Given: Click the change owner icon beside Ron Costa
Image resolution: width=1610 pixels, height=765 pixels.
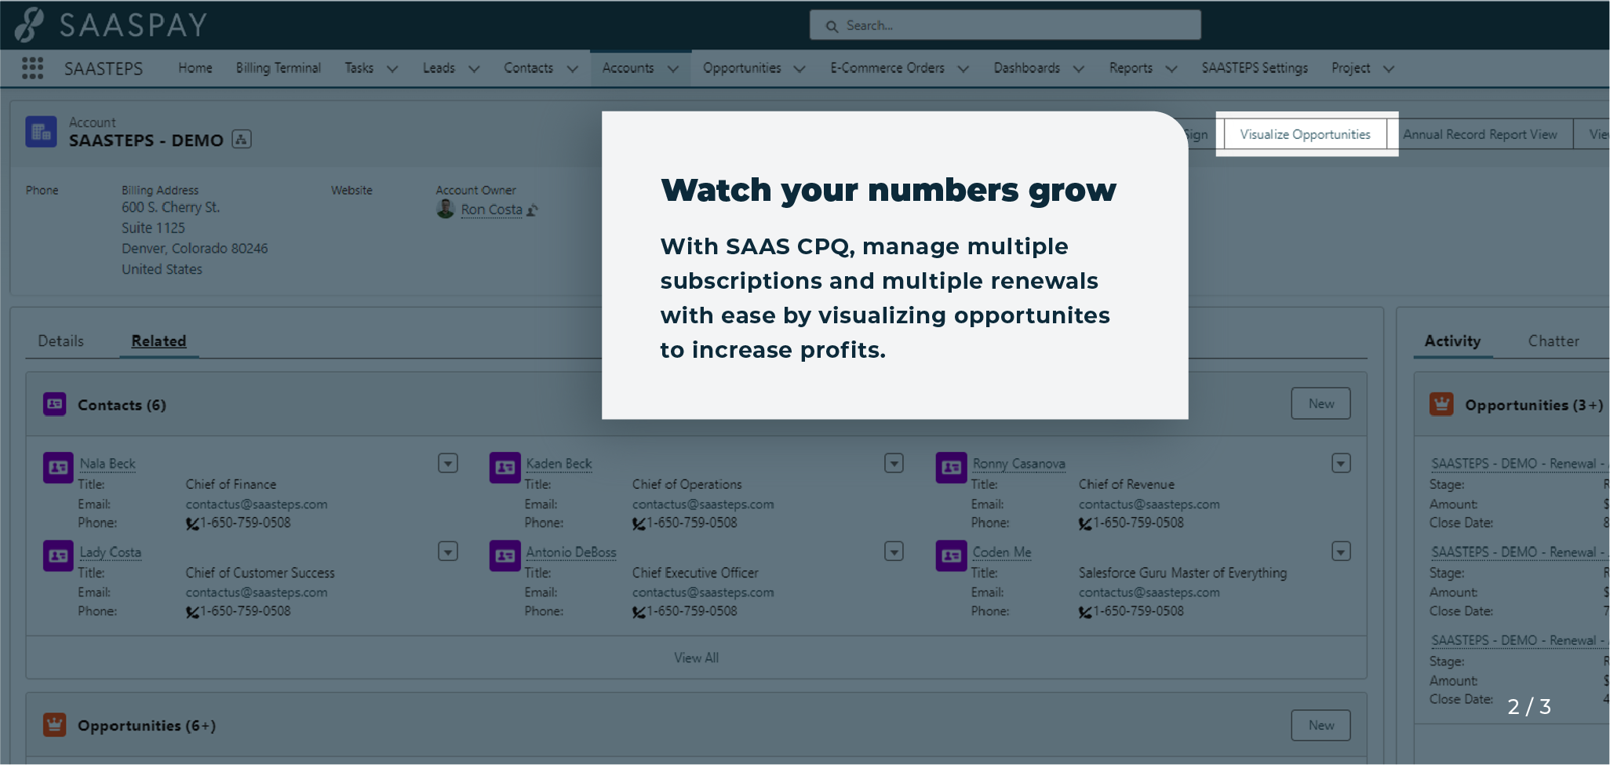Looking at the screenshot, I should [533, 210].
